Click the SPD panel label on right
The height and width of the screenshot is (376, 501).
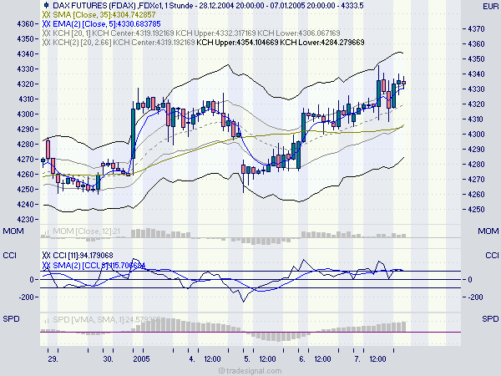490,319
